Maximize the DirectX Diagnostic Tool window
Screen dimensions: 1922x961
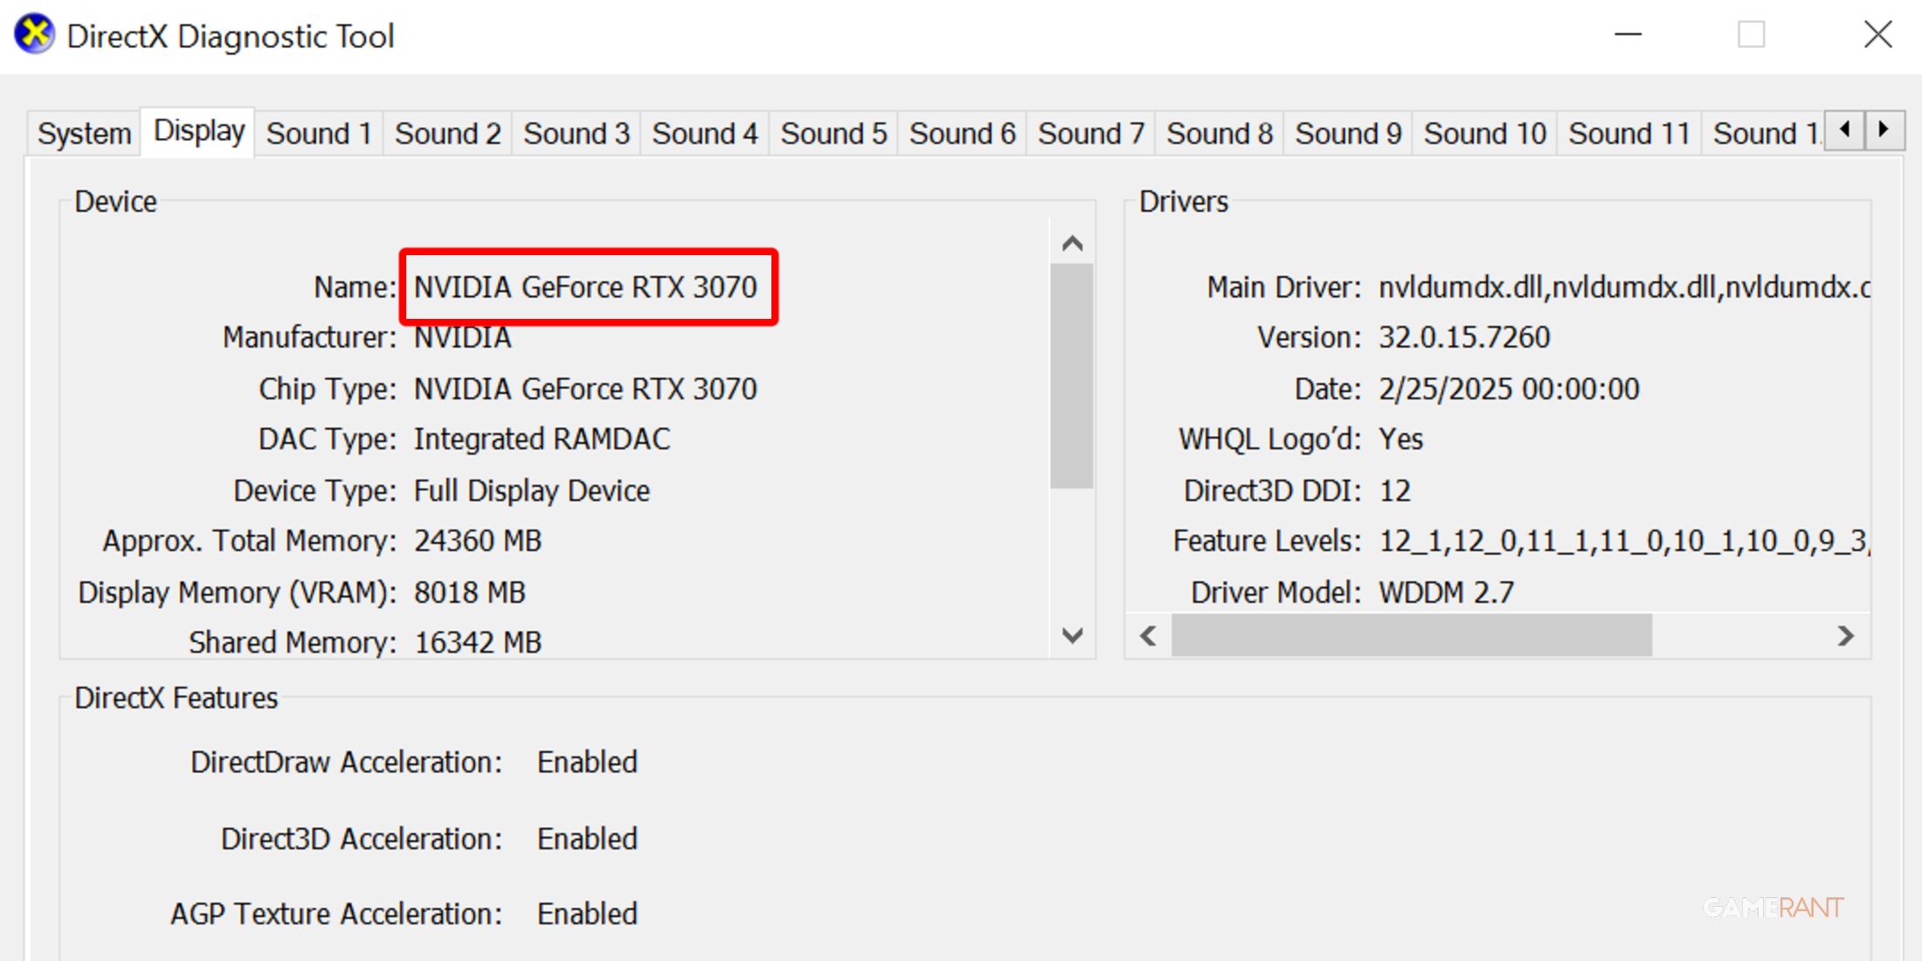(x=1751, y=35)
